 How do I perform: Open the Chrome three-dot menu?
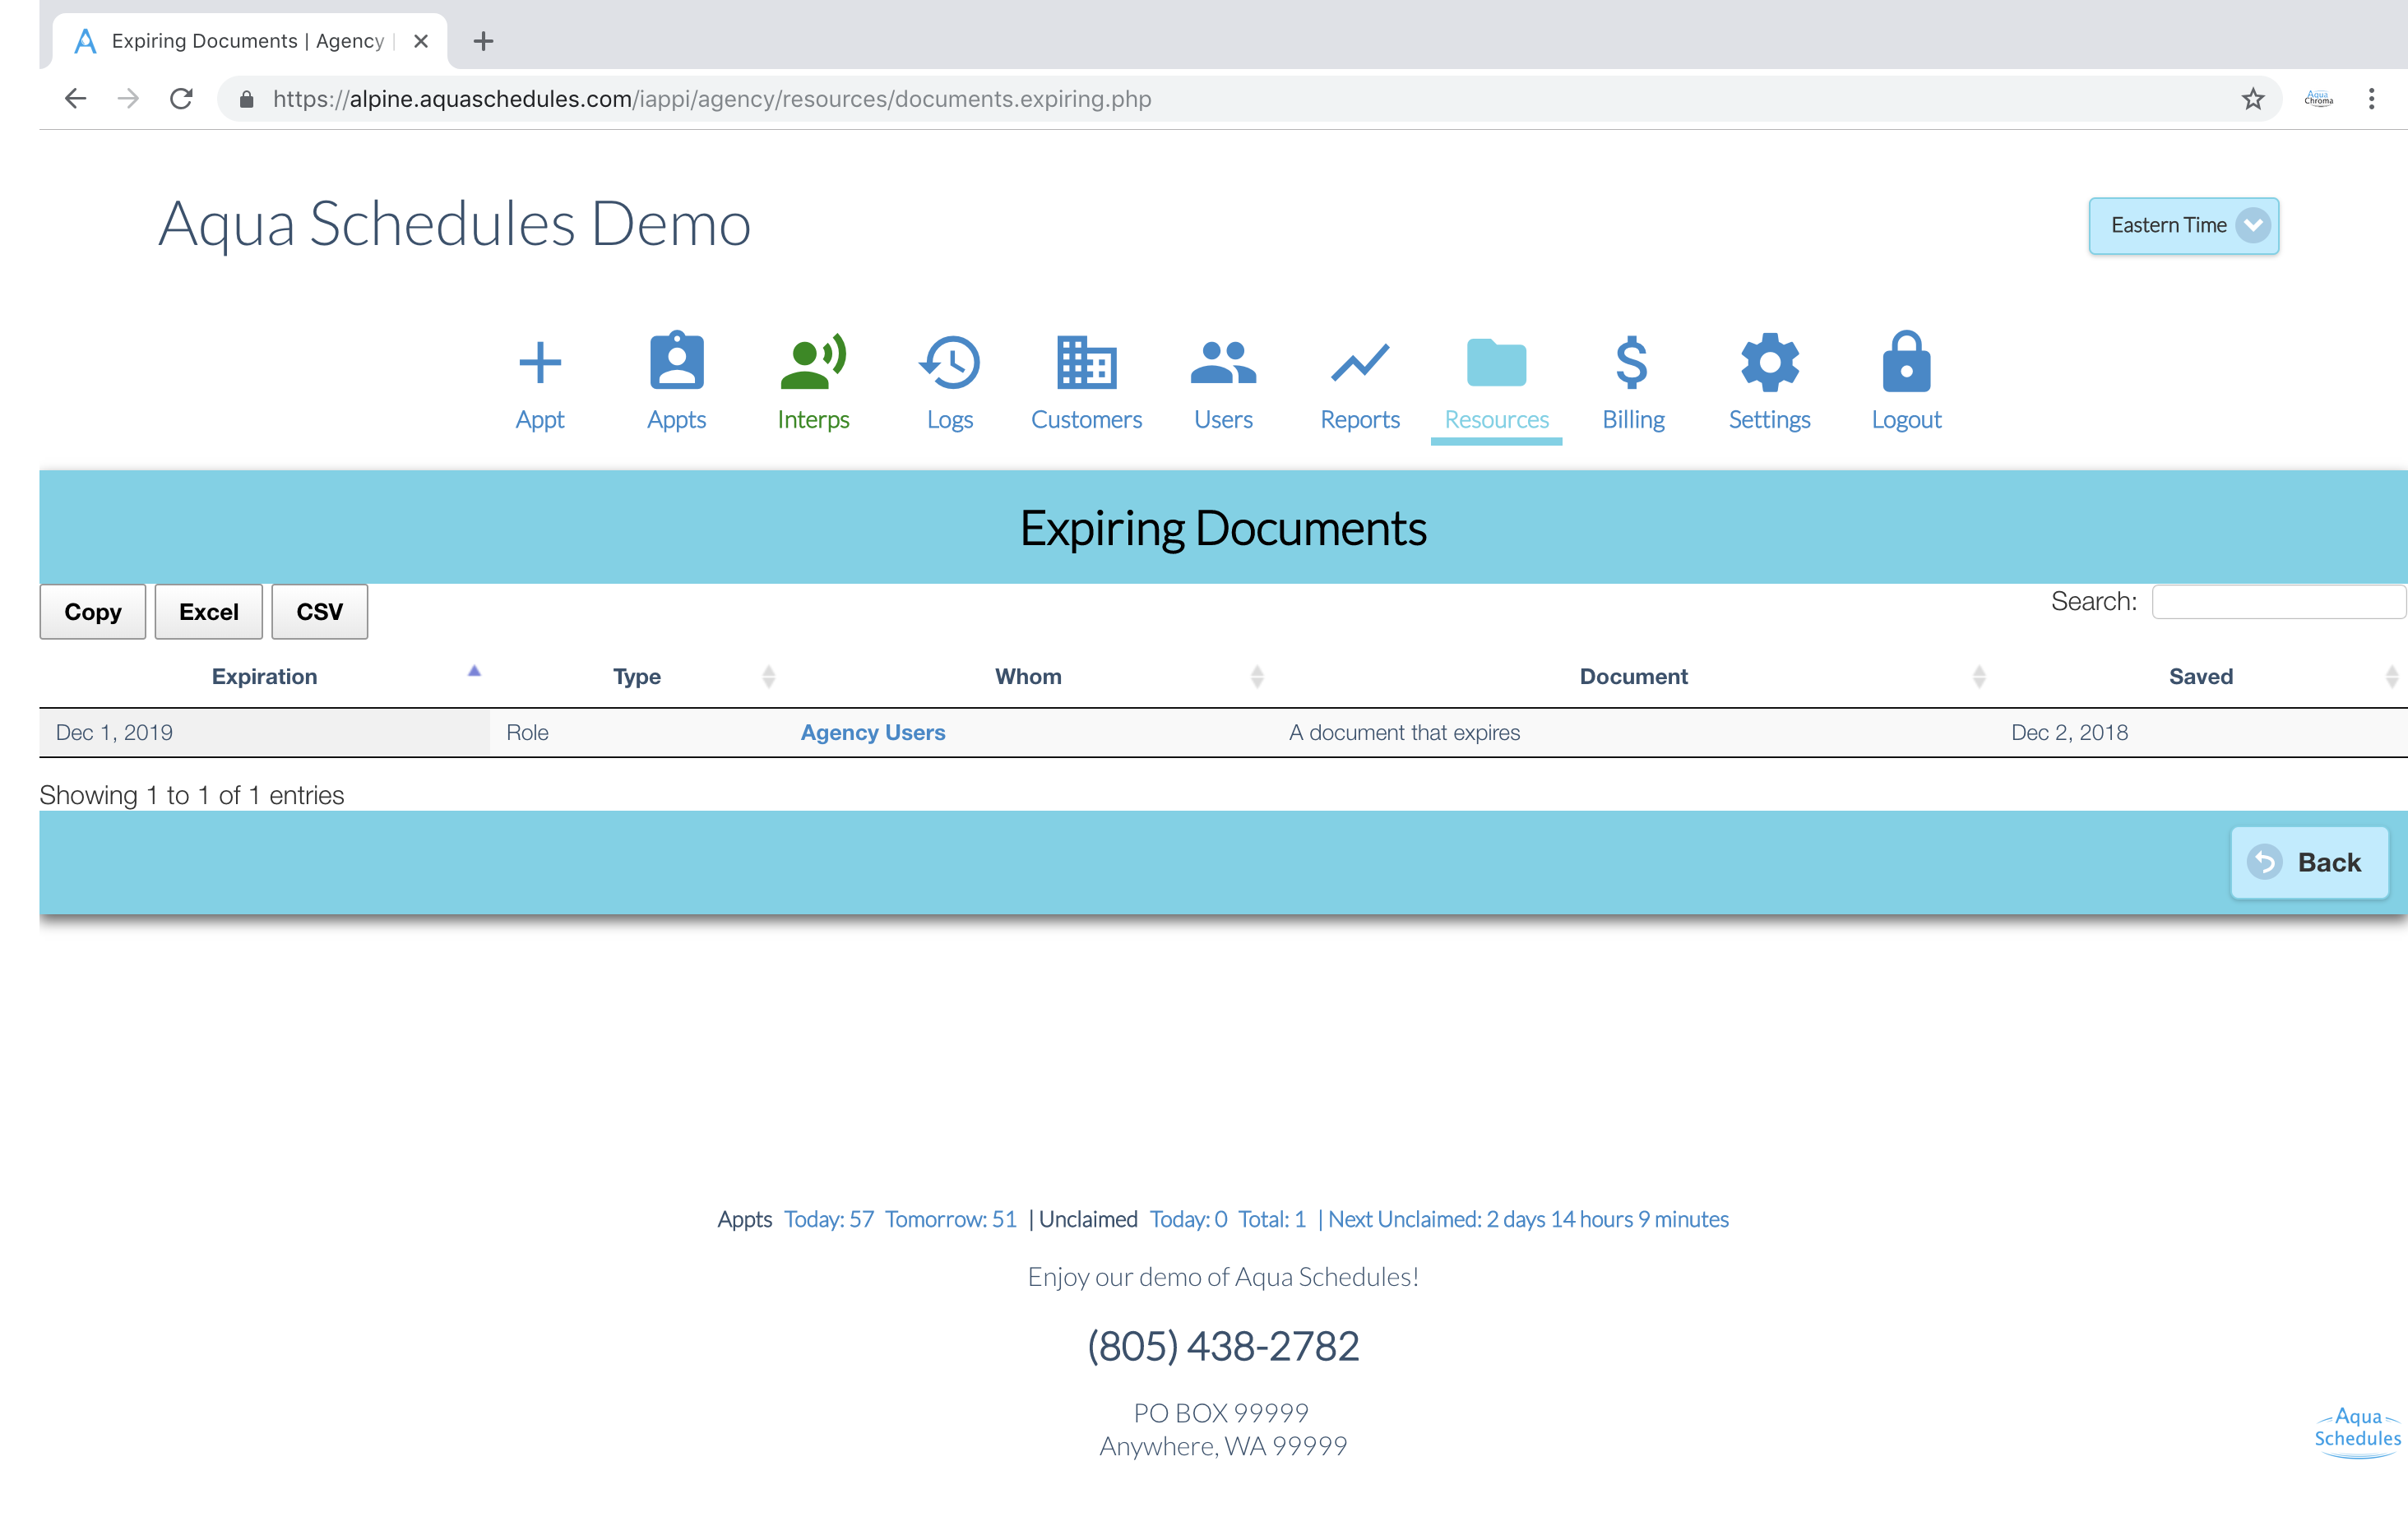click(x=2371, y=99)
